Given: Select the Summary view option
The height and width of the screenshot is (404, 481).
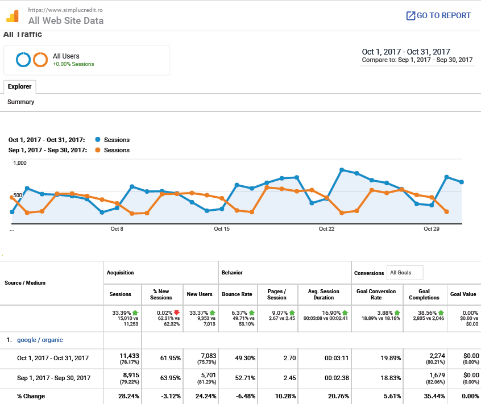Looking at the screenshot, I should [x=20, y=102].
